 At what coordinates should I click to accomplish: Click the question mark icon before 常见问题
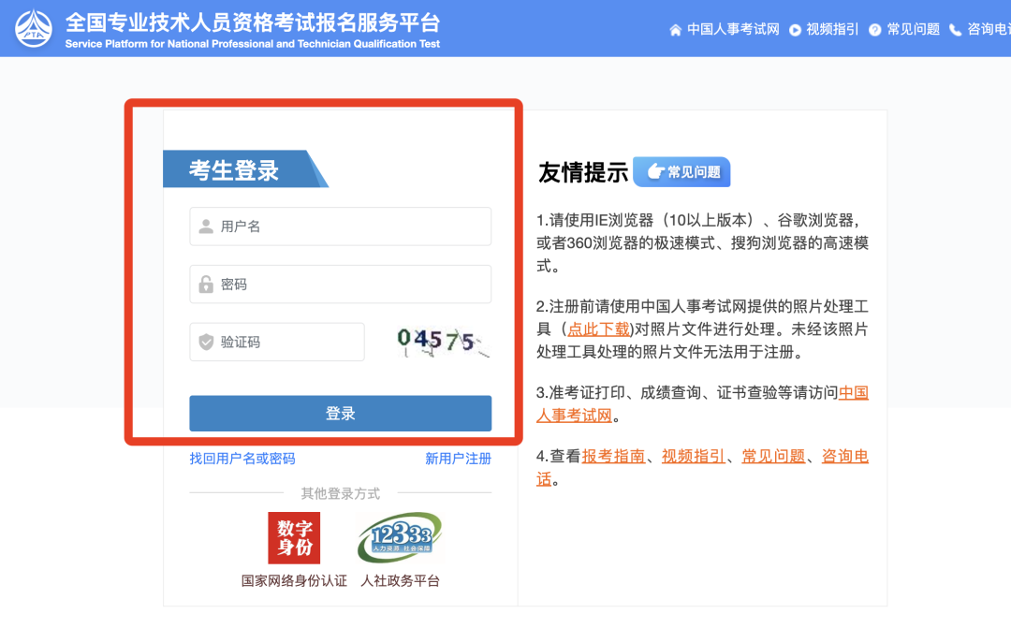tap(873, 29)
